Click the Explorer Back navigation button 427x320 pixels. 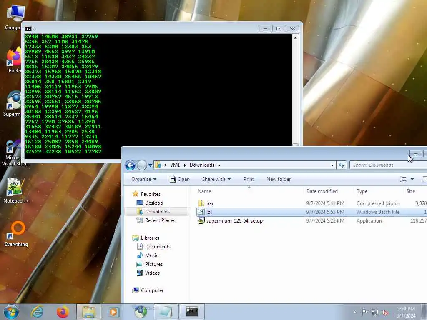pos(130,165)
